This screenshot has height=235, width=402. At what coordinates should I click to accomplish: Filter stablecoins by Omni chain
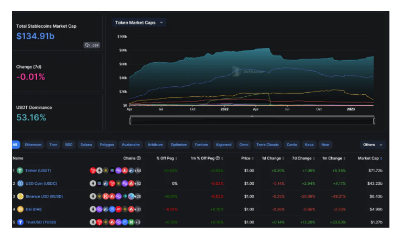coord(244,144)
